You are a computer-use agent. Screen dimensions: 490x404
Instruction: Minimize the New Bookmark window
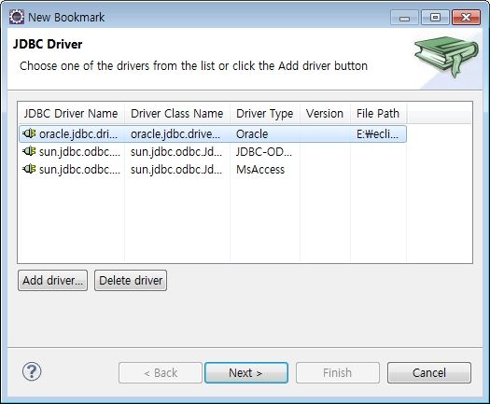(x=404, y=17)
